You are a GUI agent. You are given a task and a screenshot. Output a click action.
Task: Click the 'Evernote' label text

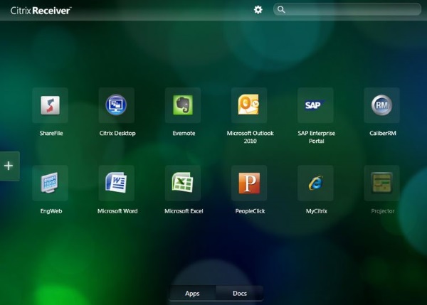click(184, 133)
